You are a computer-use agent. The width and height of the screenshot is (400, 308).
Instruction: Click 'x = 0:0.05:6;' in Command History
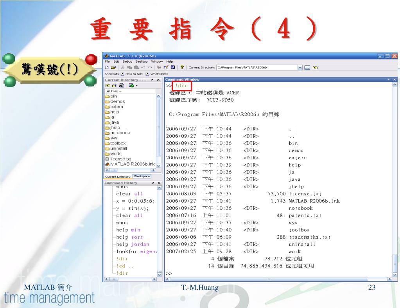click(x=135, y=201)
